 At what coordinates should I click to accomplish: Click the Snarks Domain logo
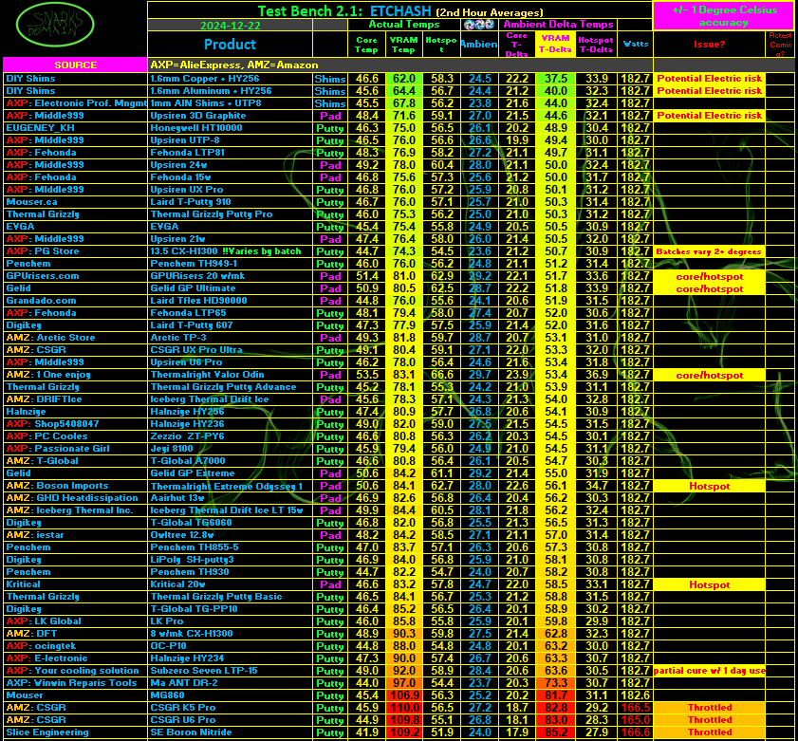pos(55,25)
